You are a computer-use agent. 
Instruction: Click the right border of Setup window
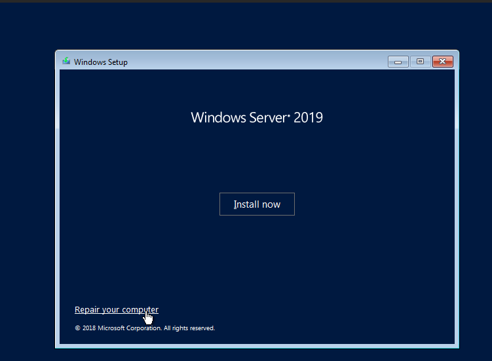[x=457, y=197]
